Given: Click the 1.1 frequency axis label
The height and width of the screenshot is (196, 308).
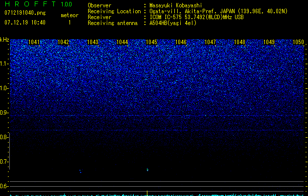Looking at the screenshot, I should tap(4, 64).
